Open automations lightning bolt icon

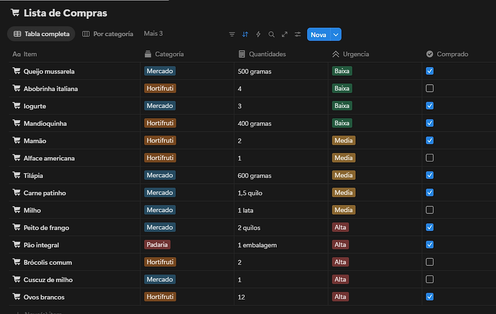pos(258,34)
